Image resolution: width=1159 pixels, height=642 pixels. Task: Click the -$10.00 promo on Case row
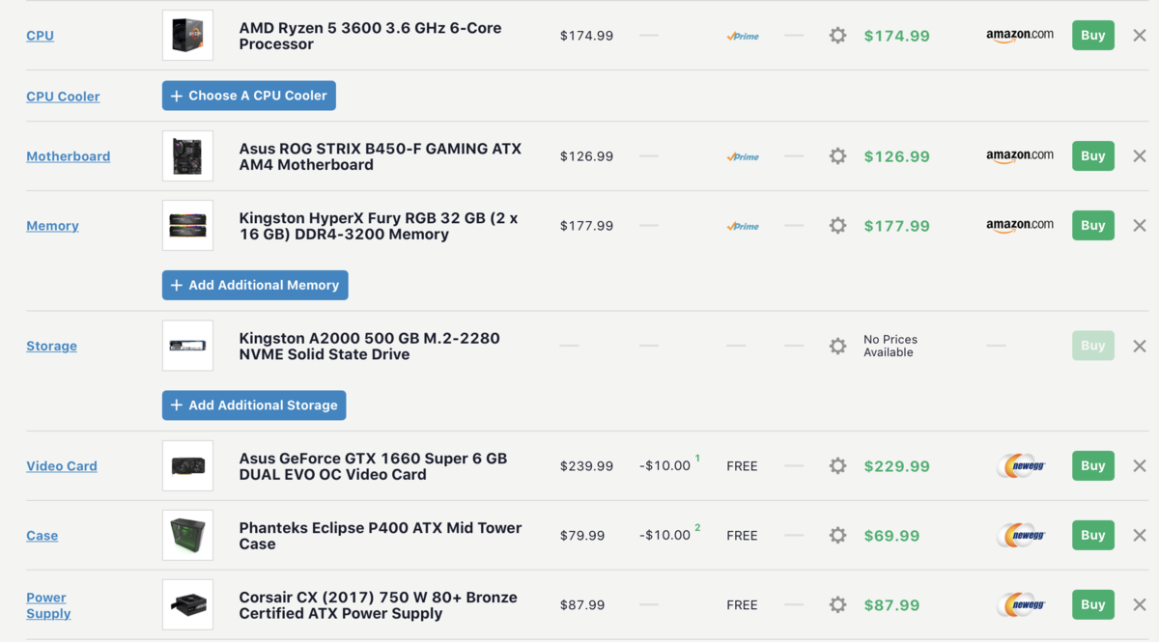(x=664, y=536)
